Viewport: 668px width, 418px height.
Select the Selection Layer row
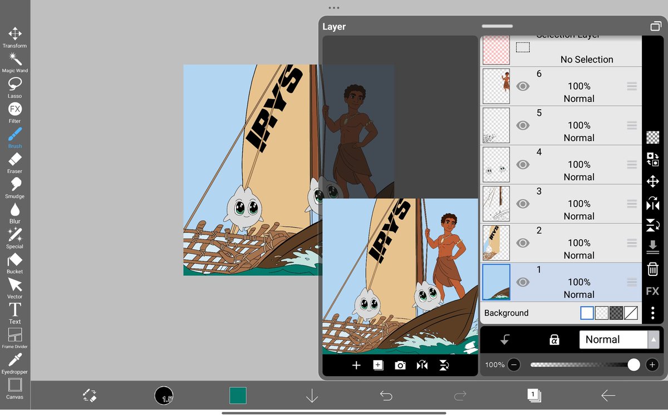coord(561,51)
